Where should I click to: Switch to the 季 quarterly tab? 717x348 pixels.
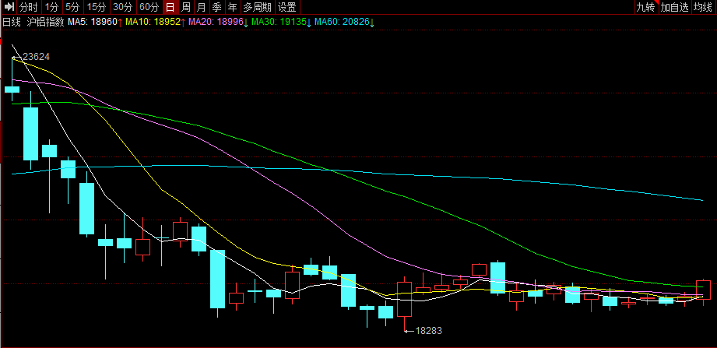(216, 7)
